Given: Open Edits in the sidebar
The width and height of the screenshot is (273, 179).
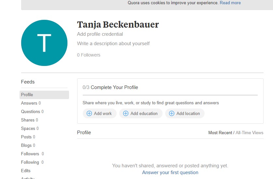Looking at the screenshot, I should 26,171.
